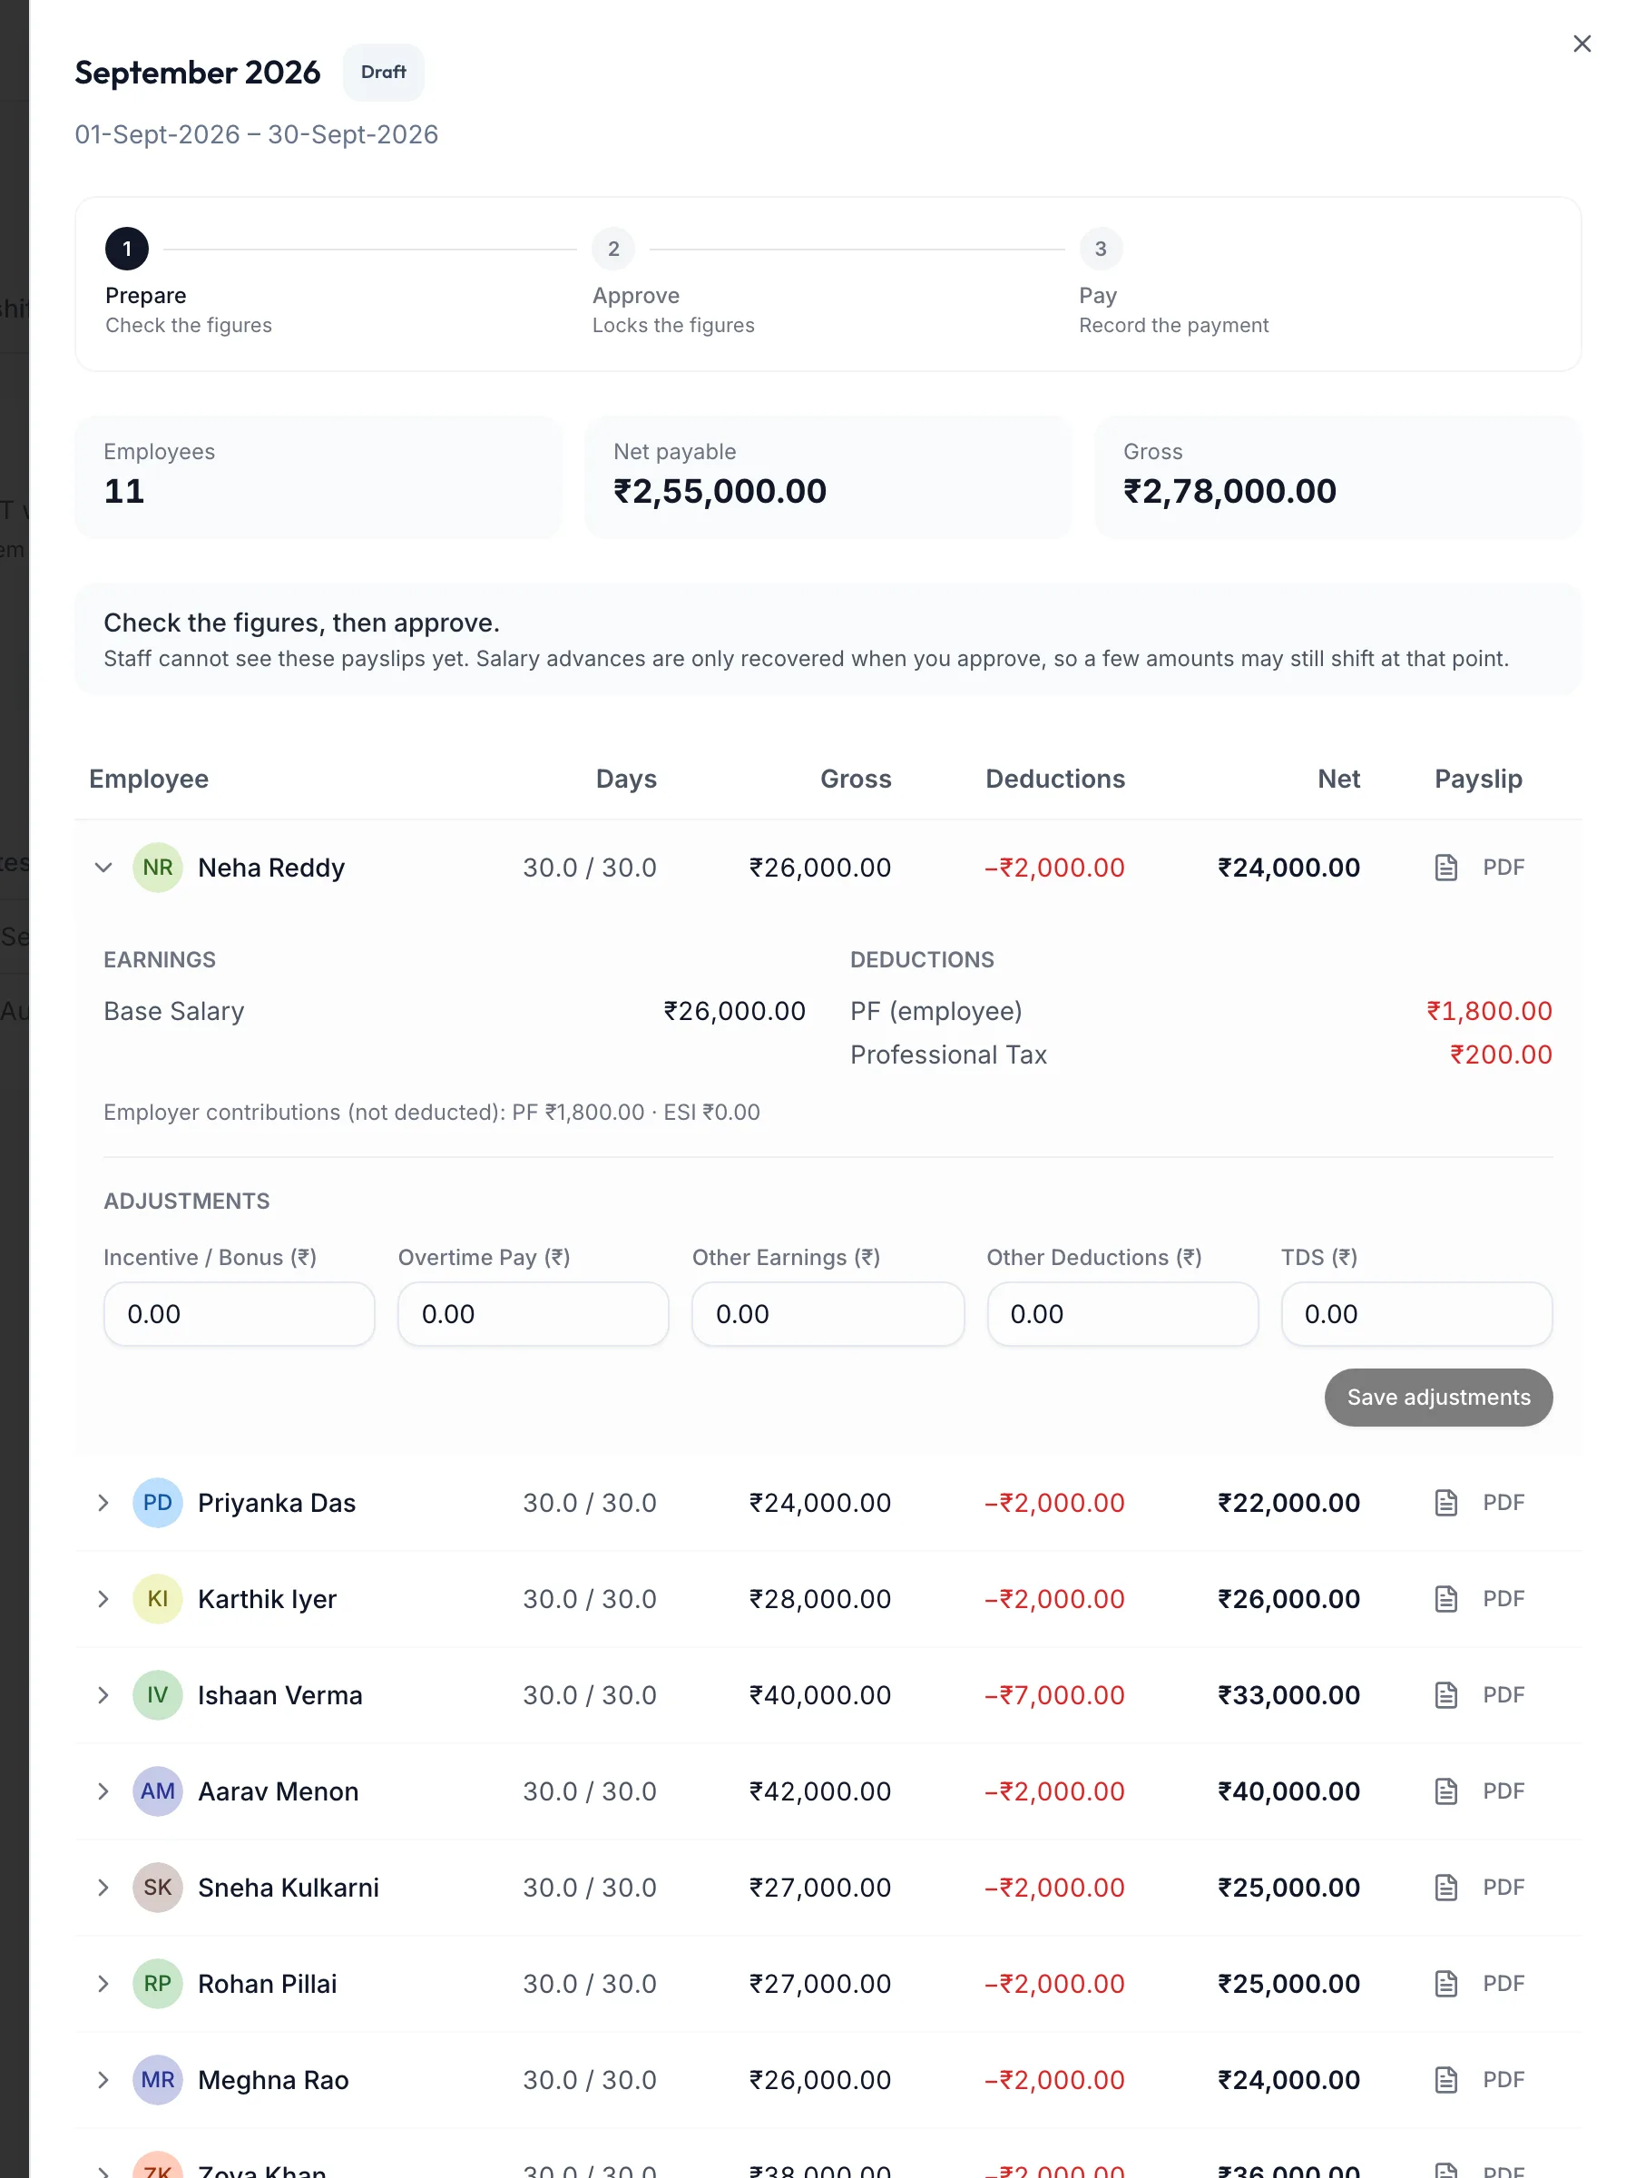1626x2178 pixels.
Task: Click Aarav Menon AM avatar
Action: click(x=158, y=1790)
